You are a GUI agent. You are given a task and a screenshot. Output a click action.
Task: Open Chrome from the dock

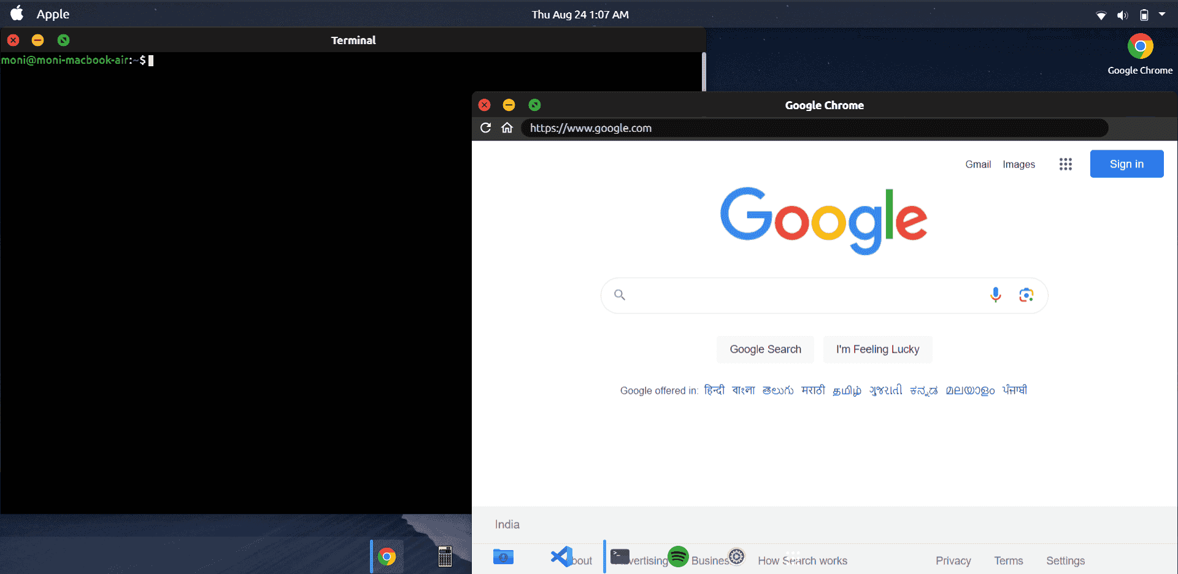387,557
